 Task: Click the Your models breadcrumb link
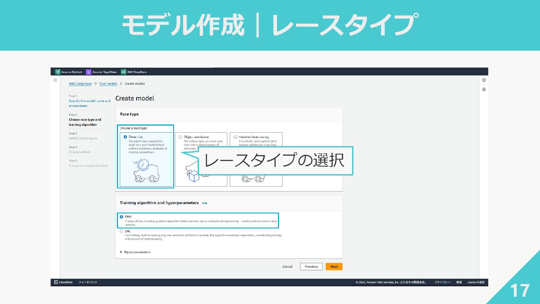pyautogui.click(x=108, y=84)
